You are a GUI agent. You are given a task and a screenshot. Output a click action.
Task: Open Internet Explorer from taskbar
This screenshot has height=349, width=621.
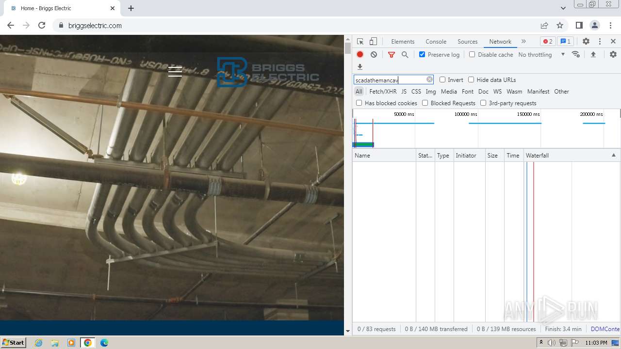[x=39, y=343]
